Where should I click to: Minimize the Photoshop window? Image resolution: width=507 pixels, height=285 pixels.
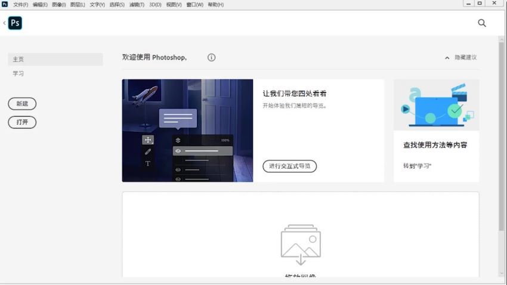coord(468,3)
